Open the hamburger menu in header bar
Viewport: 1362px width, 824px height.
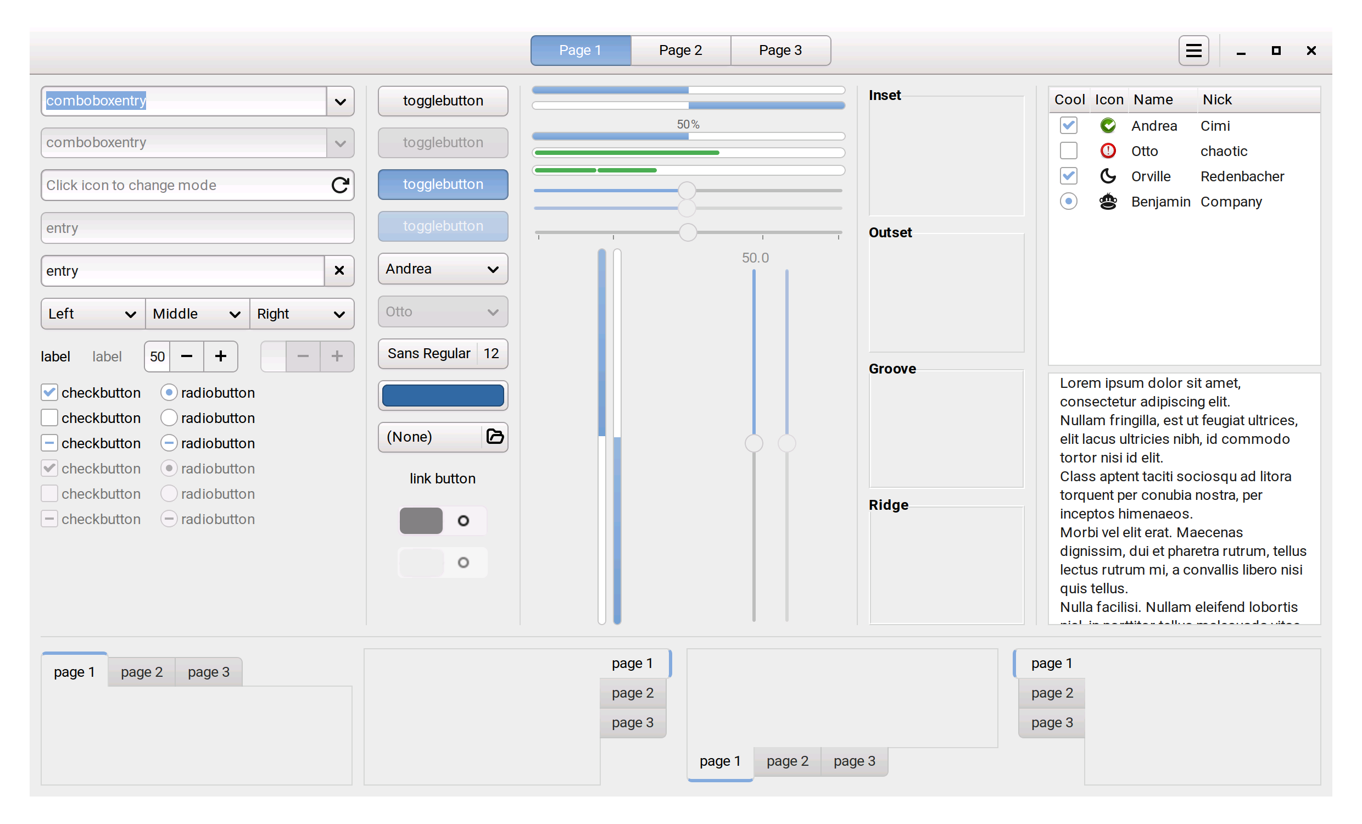pyautogui.click(x=1193, y=51)
